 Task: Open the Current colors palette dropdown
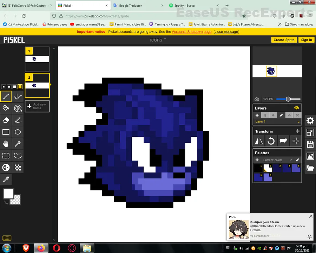277,160
